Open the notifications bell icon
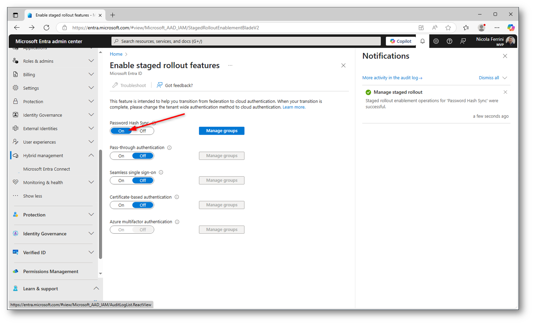This screenshot has width=533, height=324. (x=423, y=41)
